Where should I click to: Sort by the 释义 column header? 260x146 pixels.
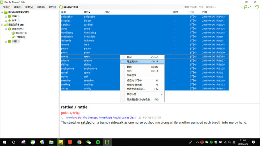(138, 12)
